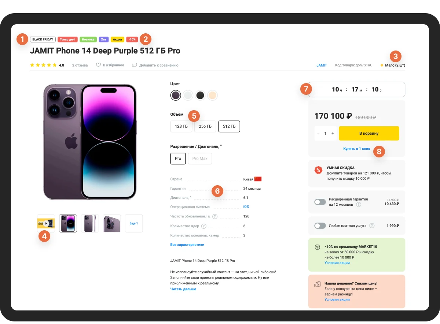
Task: Choose the 128 ГБ storage option
Action: point(181,126)
